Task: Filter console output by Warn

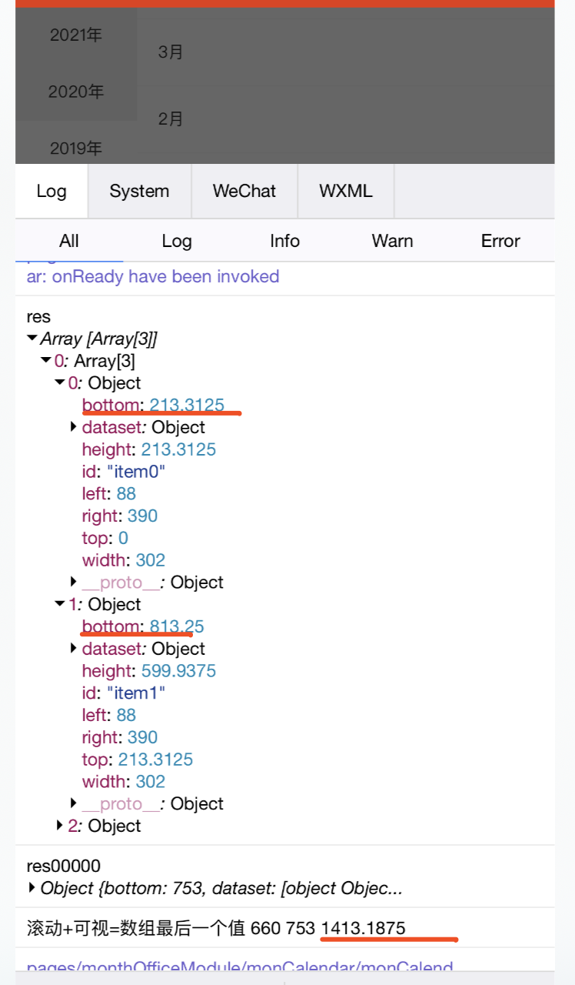Action: point(392,241)
